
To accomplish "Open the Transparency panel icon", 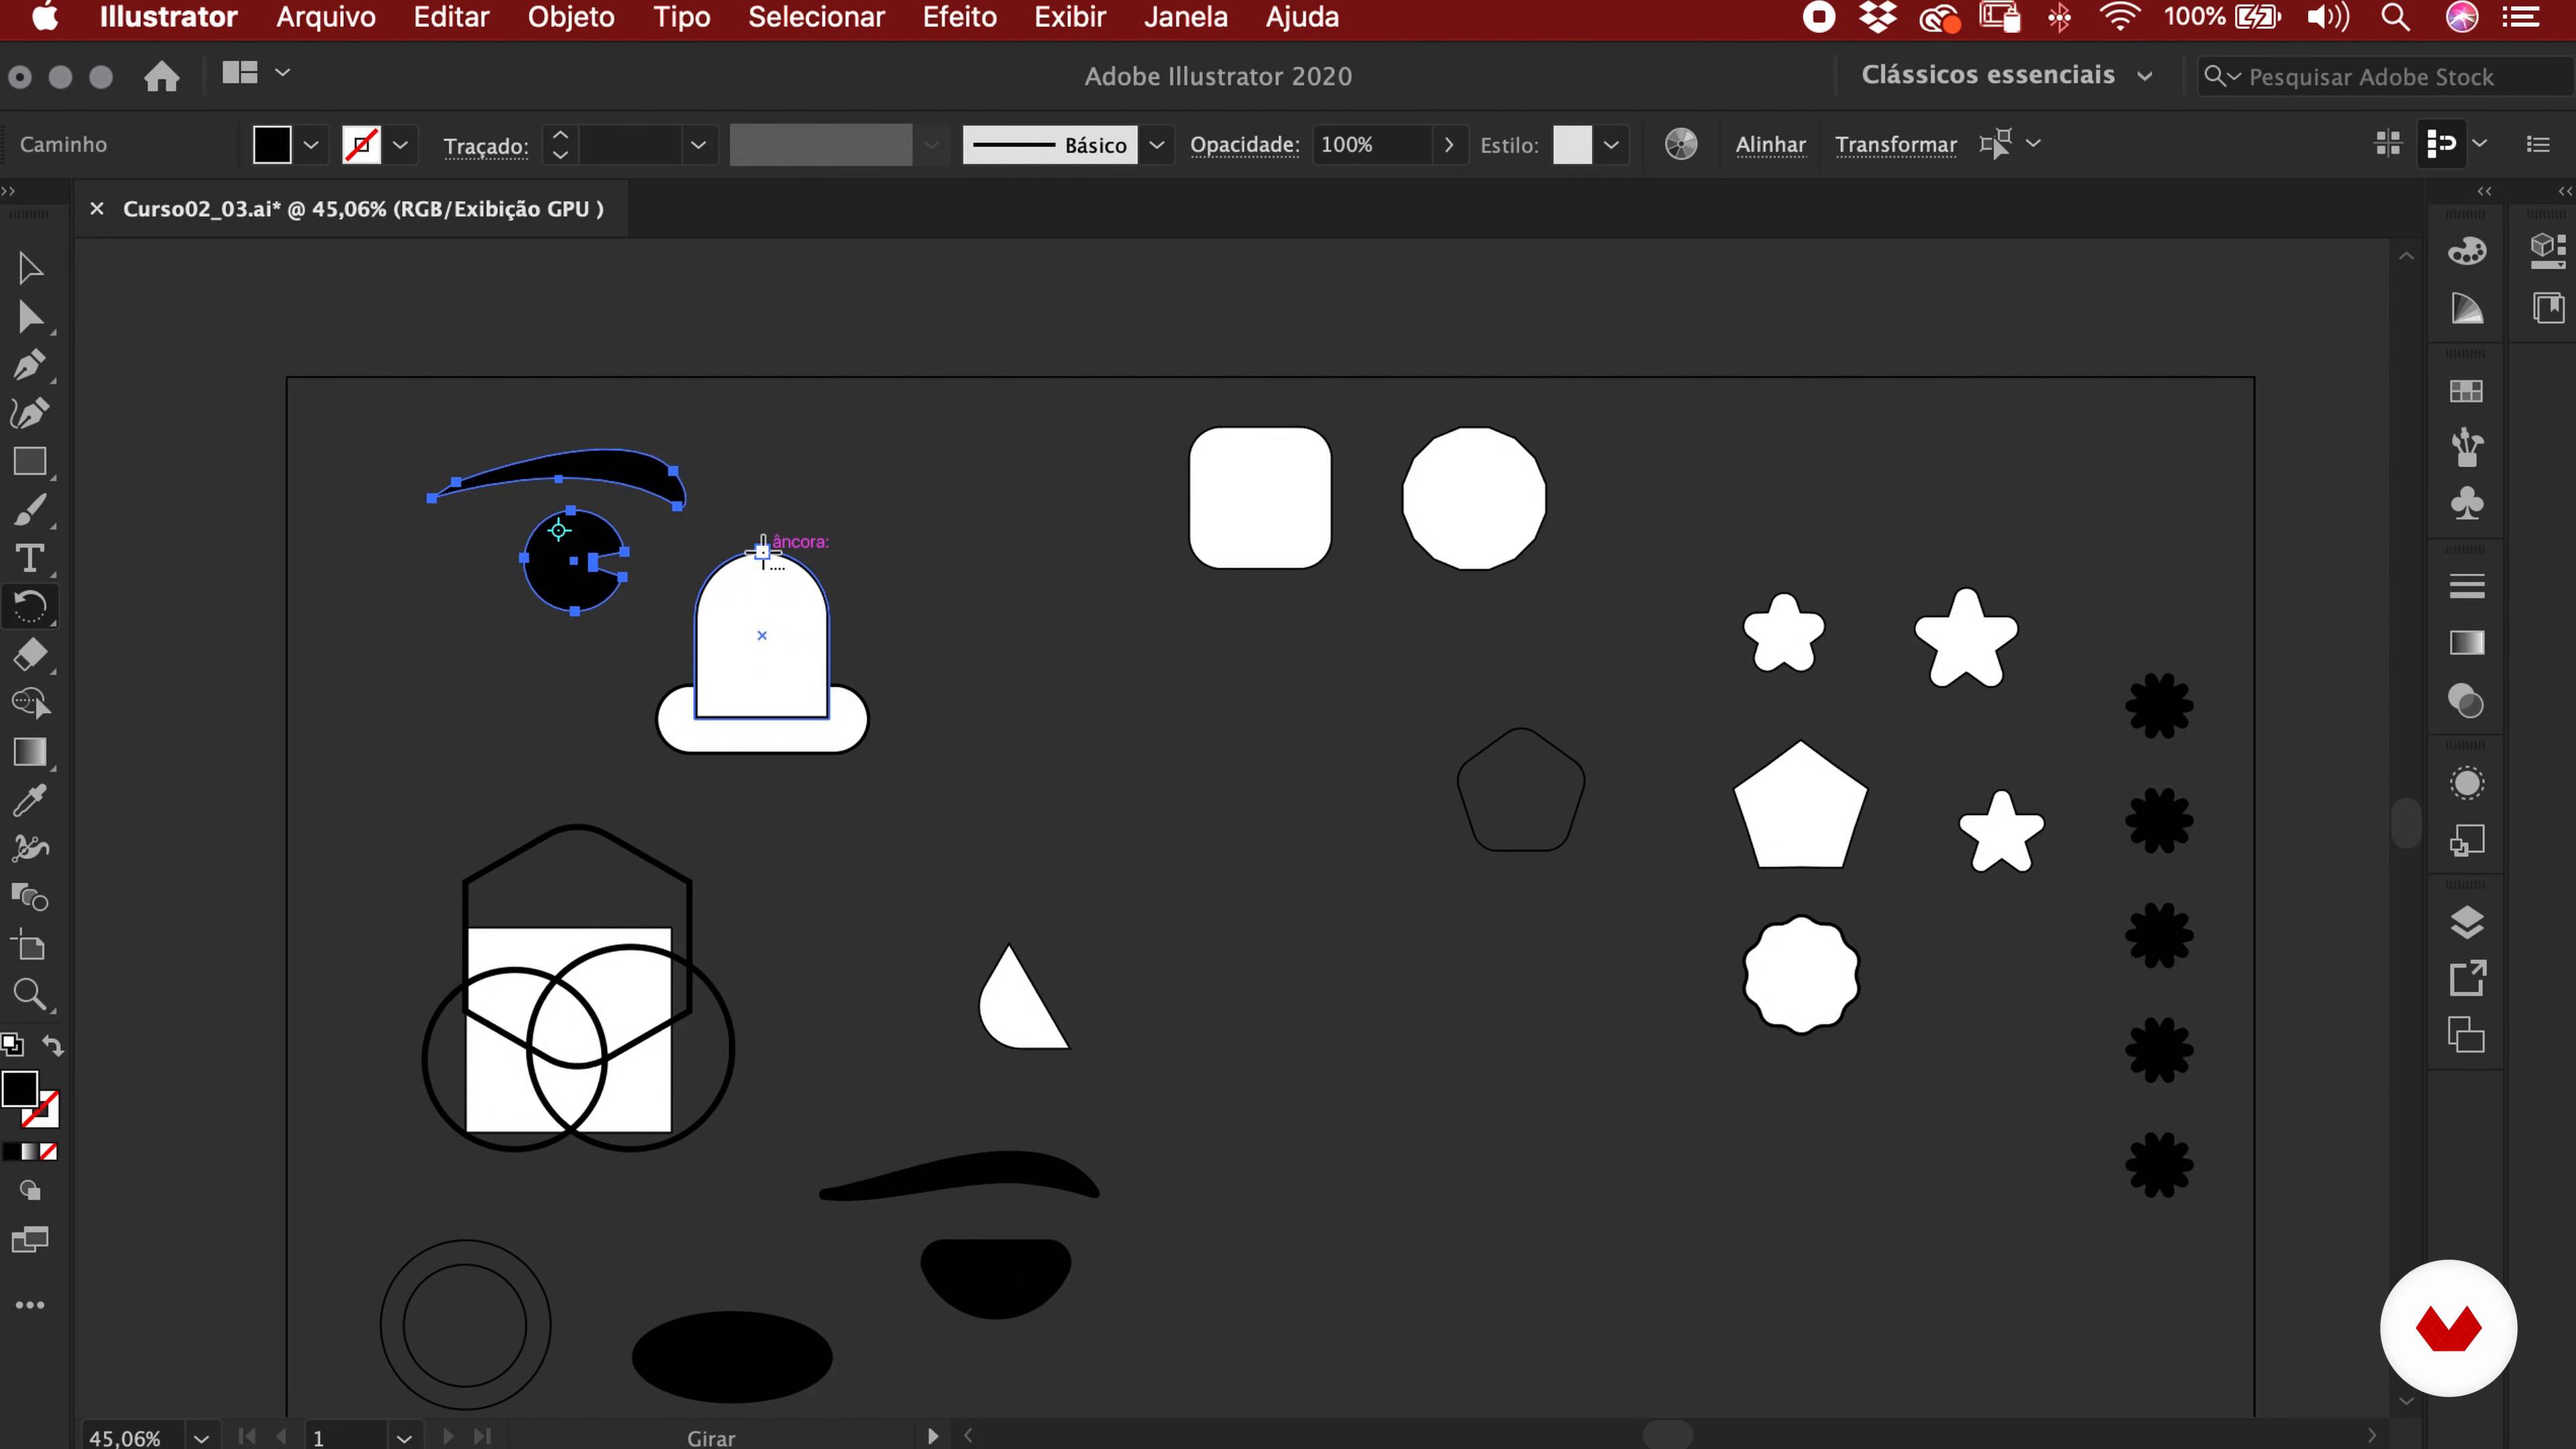I will pyautogui.click(x=2466, y=700).
